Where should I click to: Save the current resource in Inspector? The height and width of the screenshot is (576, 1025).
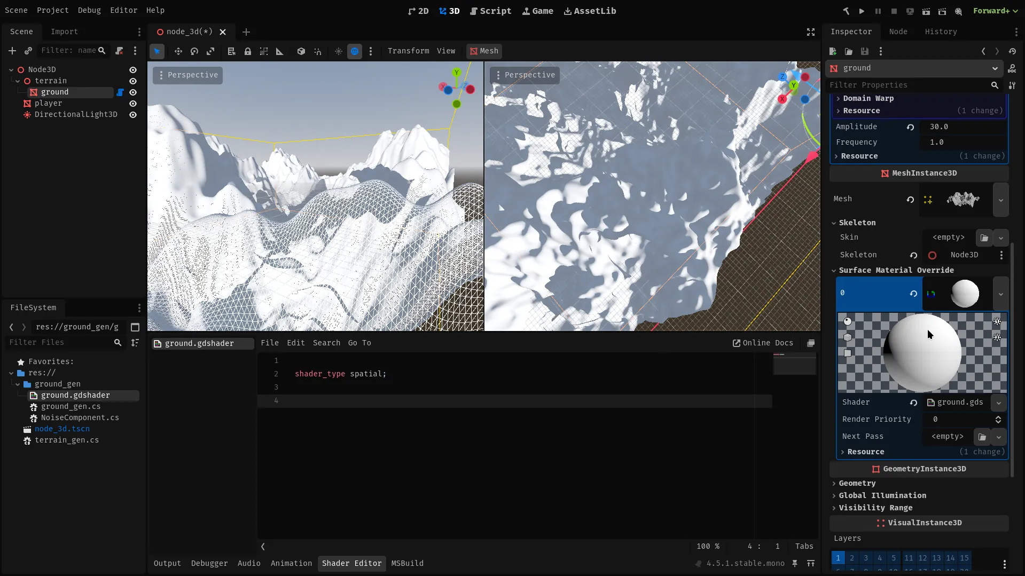[x=864, y=51]
